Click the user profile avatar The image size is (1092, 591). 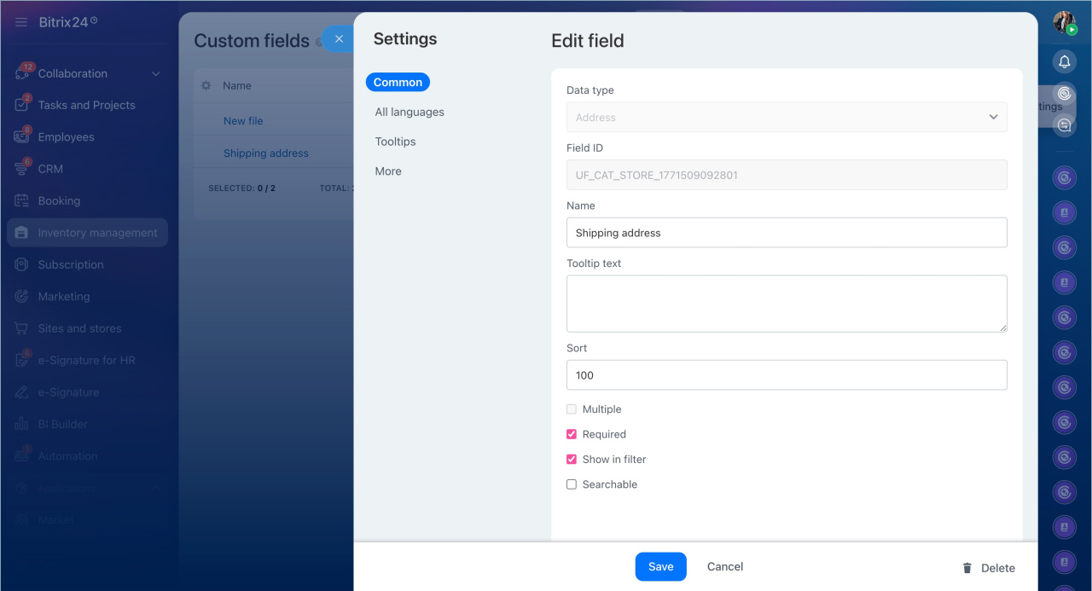coord(1063,22)
